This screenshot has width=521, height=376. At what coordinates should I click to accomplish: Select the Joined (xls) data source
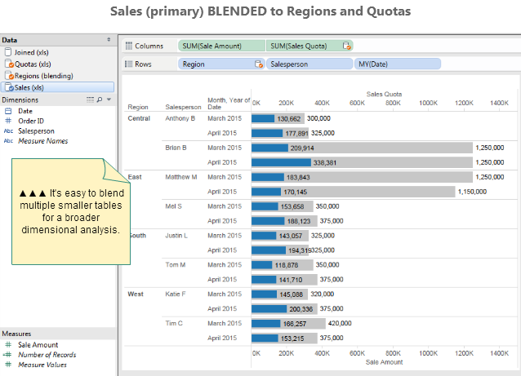click(x=33, y=52)
